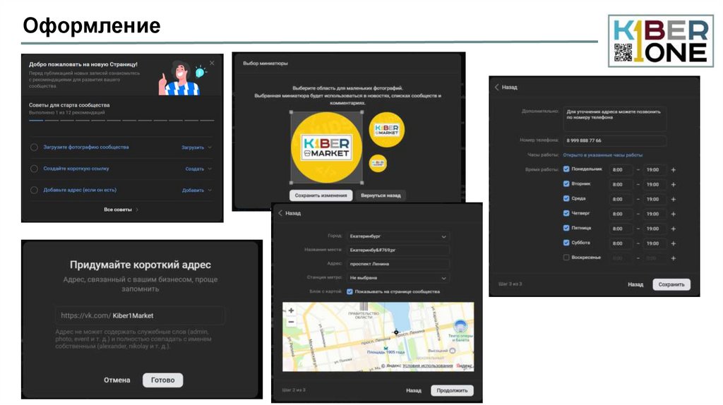Screen dimensions: 723x405
Task: Open the metro station dropdown 'Не выбрана'
Action: tap(398, 278)
